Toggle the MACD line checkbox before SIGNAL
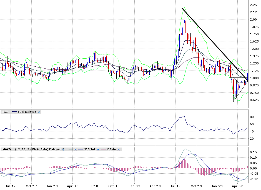The image size is (261, 190). (76, 149)
